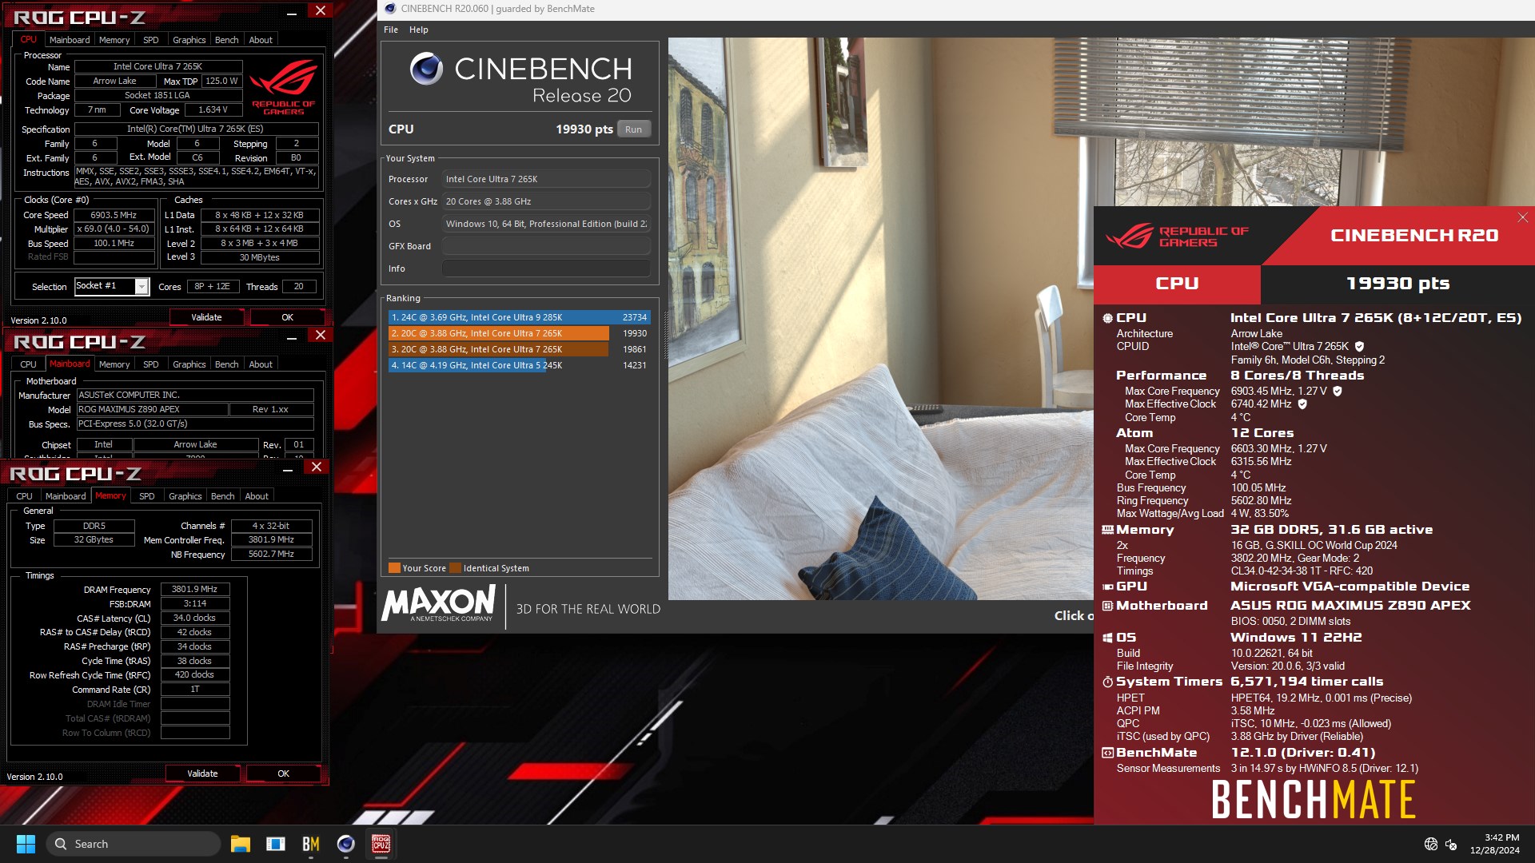The image size is (1535, 863).
Task: Click the Cinebench Info field
Action: (546, 268)
